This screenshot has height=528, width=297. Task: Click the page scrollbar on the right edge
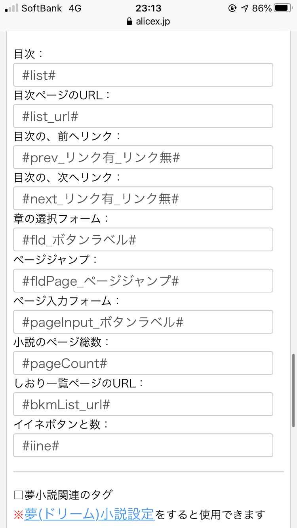[x=293, y=390]
